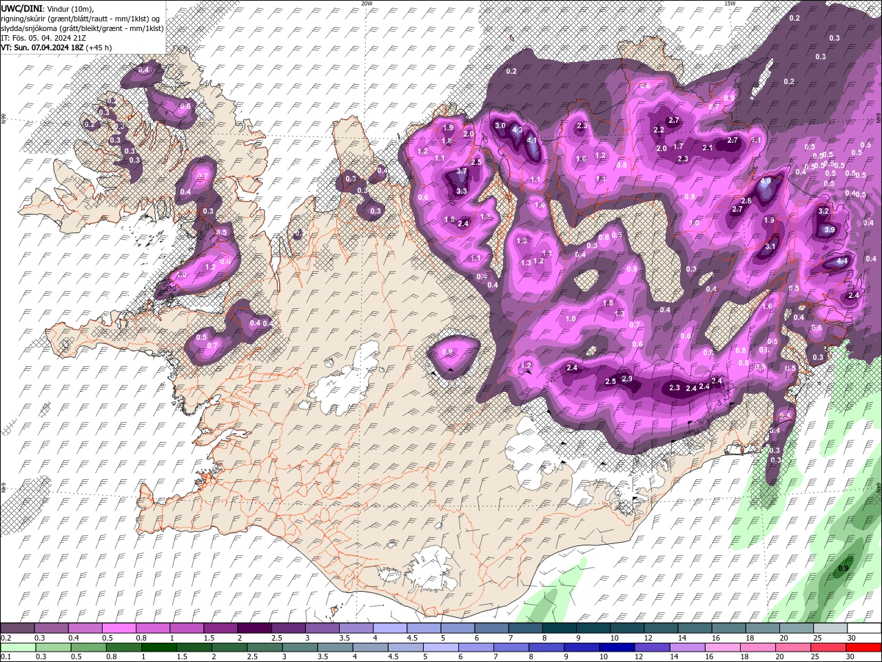Screen dimensions: 882x662
Task: Click the dark blue rain swatch above 10
Action: point(617,648)
